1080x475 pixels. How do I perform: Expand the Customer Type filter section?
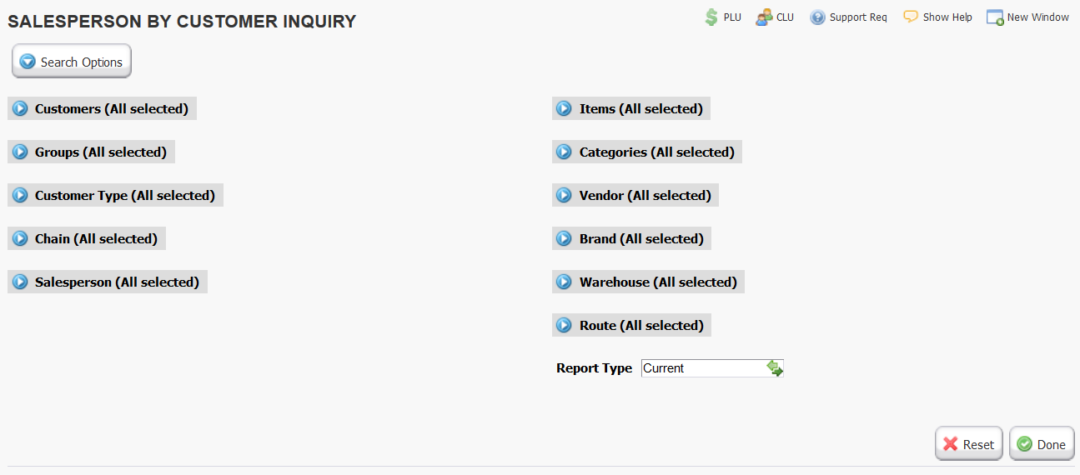[115, 196]
